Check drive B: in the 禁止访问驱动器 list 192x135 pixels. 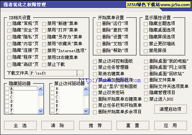(53, 93)
